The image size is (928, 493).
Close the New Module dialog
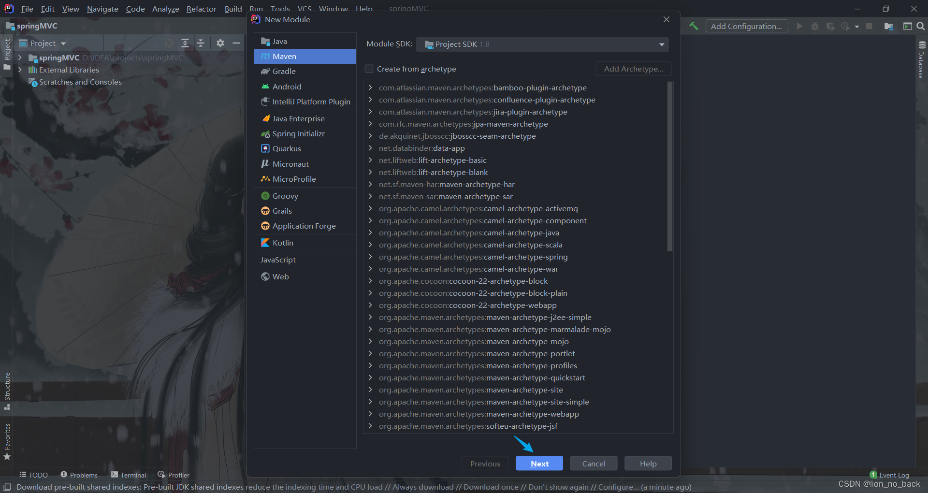667,19
